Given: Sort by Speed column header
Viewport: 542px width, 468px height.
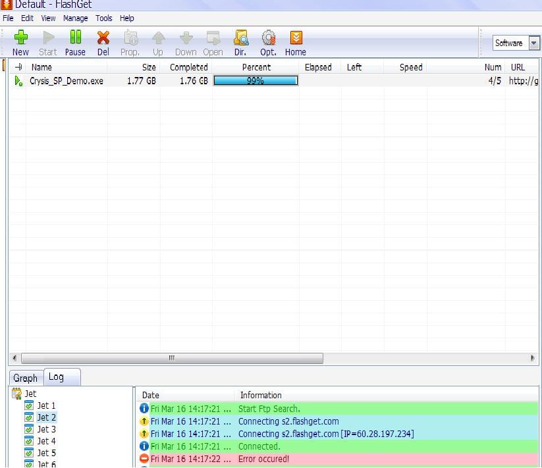Looking at the screenshot, I should point(405,67).
